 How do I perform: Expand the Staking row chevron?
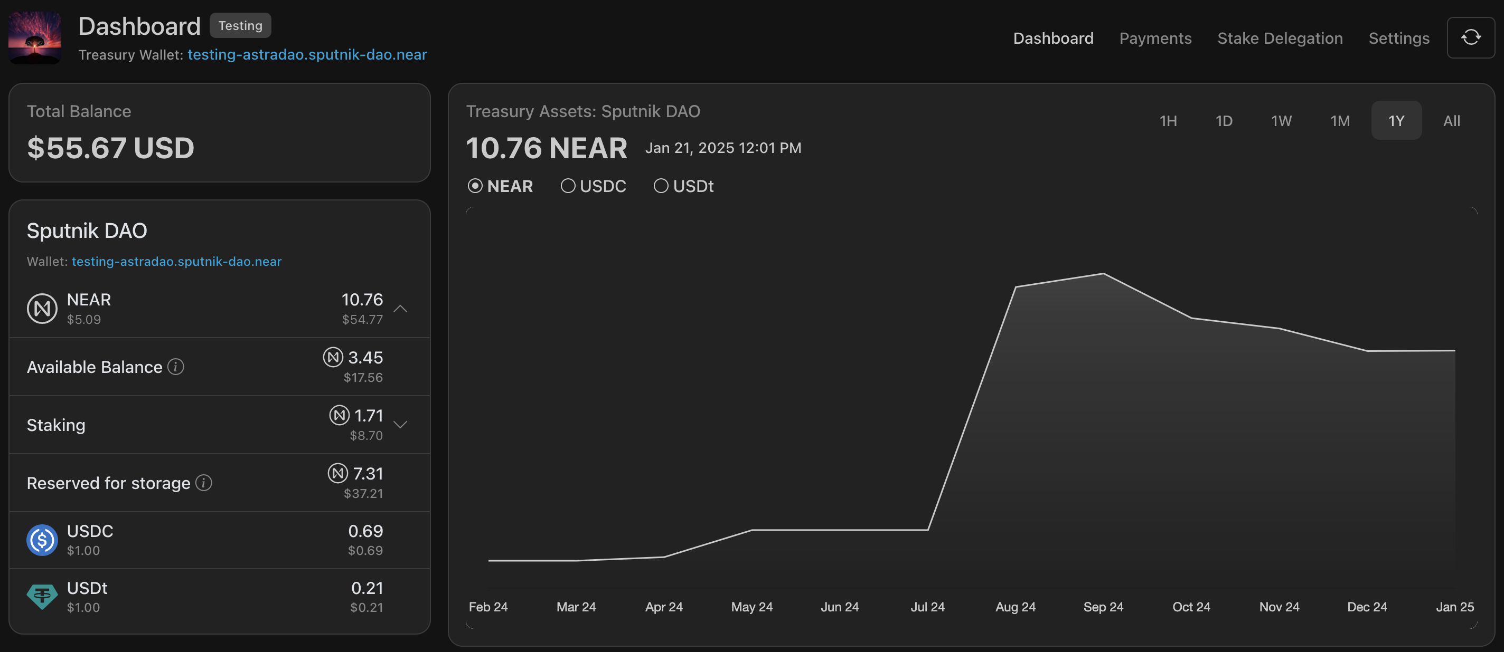(400, 425)
